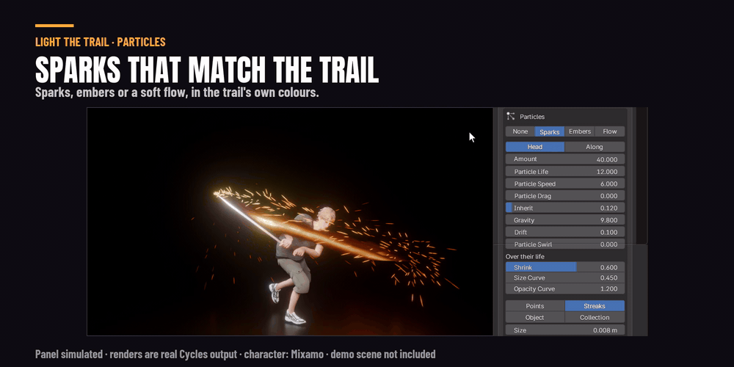Click the Gravity field showing 9.800
The height and width of the screenshot is (367, 734).
[565, 220]
